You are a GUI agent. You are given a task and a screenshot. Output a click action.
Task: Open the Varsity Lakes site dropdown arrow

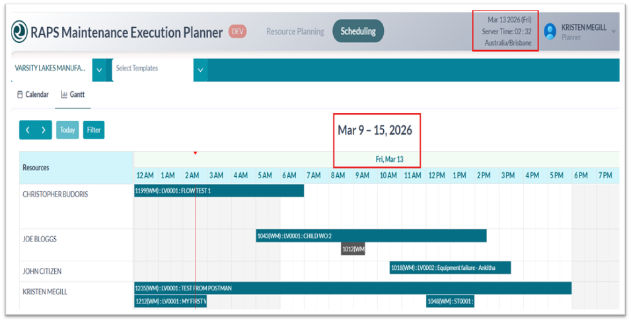99,70
